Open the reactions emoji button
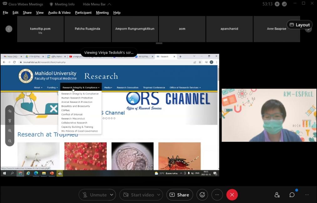The image size is (317, 203). (x=202, y=195)
